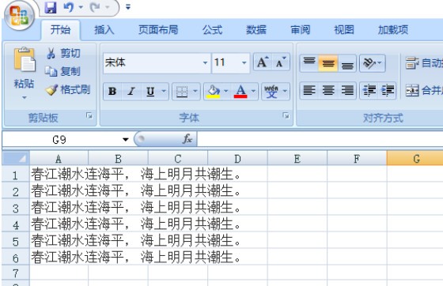Toggle middle vertical alignment
Image resolution: width=443 pixels, height=286 pixels.
click(x=328, y=63)
